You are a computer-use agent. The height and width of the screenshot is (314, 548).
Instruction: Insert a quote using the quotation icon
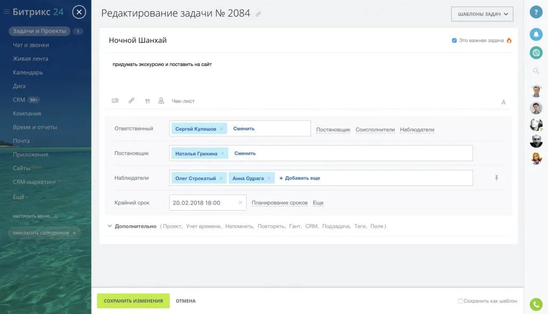[x=148, y=100]
